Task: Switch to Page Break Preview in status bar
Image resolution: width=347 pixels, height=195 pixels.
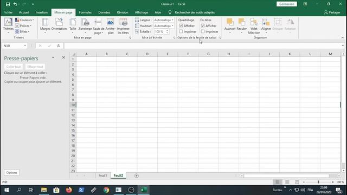Action: [x=297, y=182]
